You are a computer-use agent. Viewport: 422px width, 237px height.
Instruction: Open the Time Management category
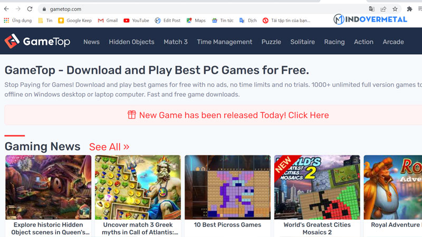225,42
